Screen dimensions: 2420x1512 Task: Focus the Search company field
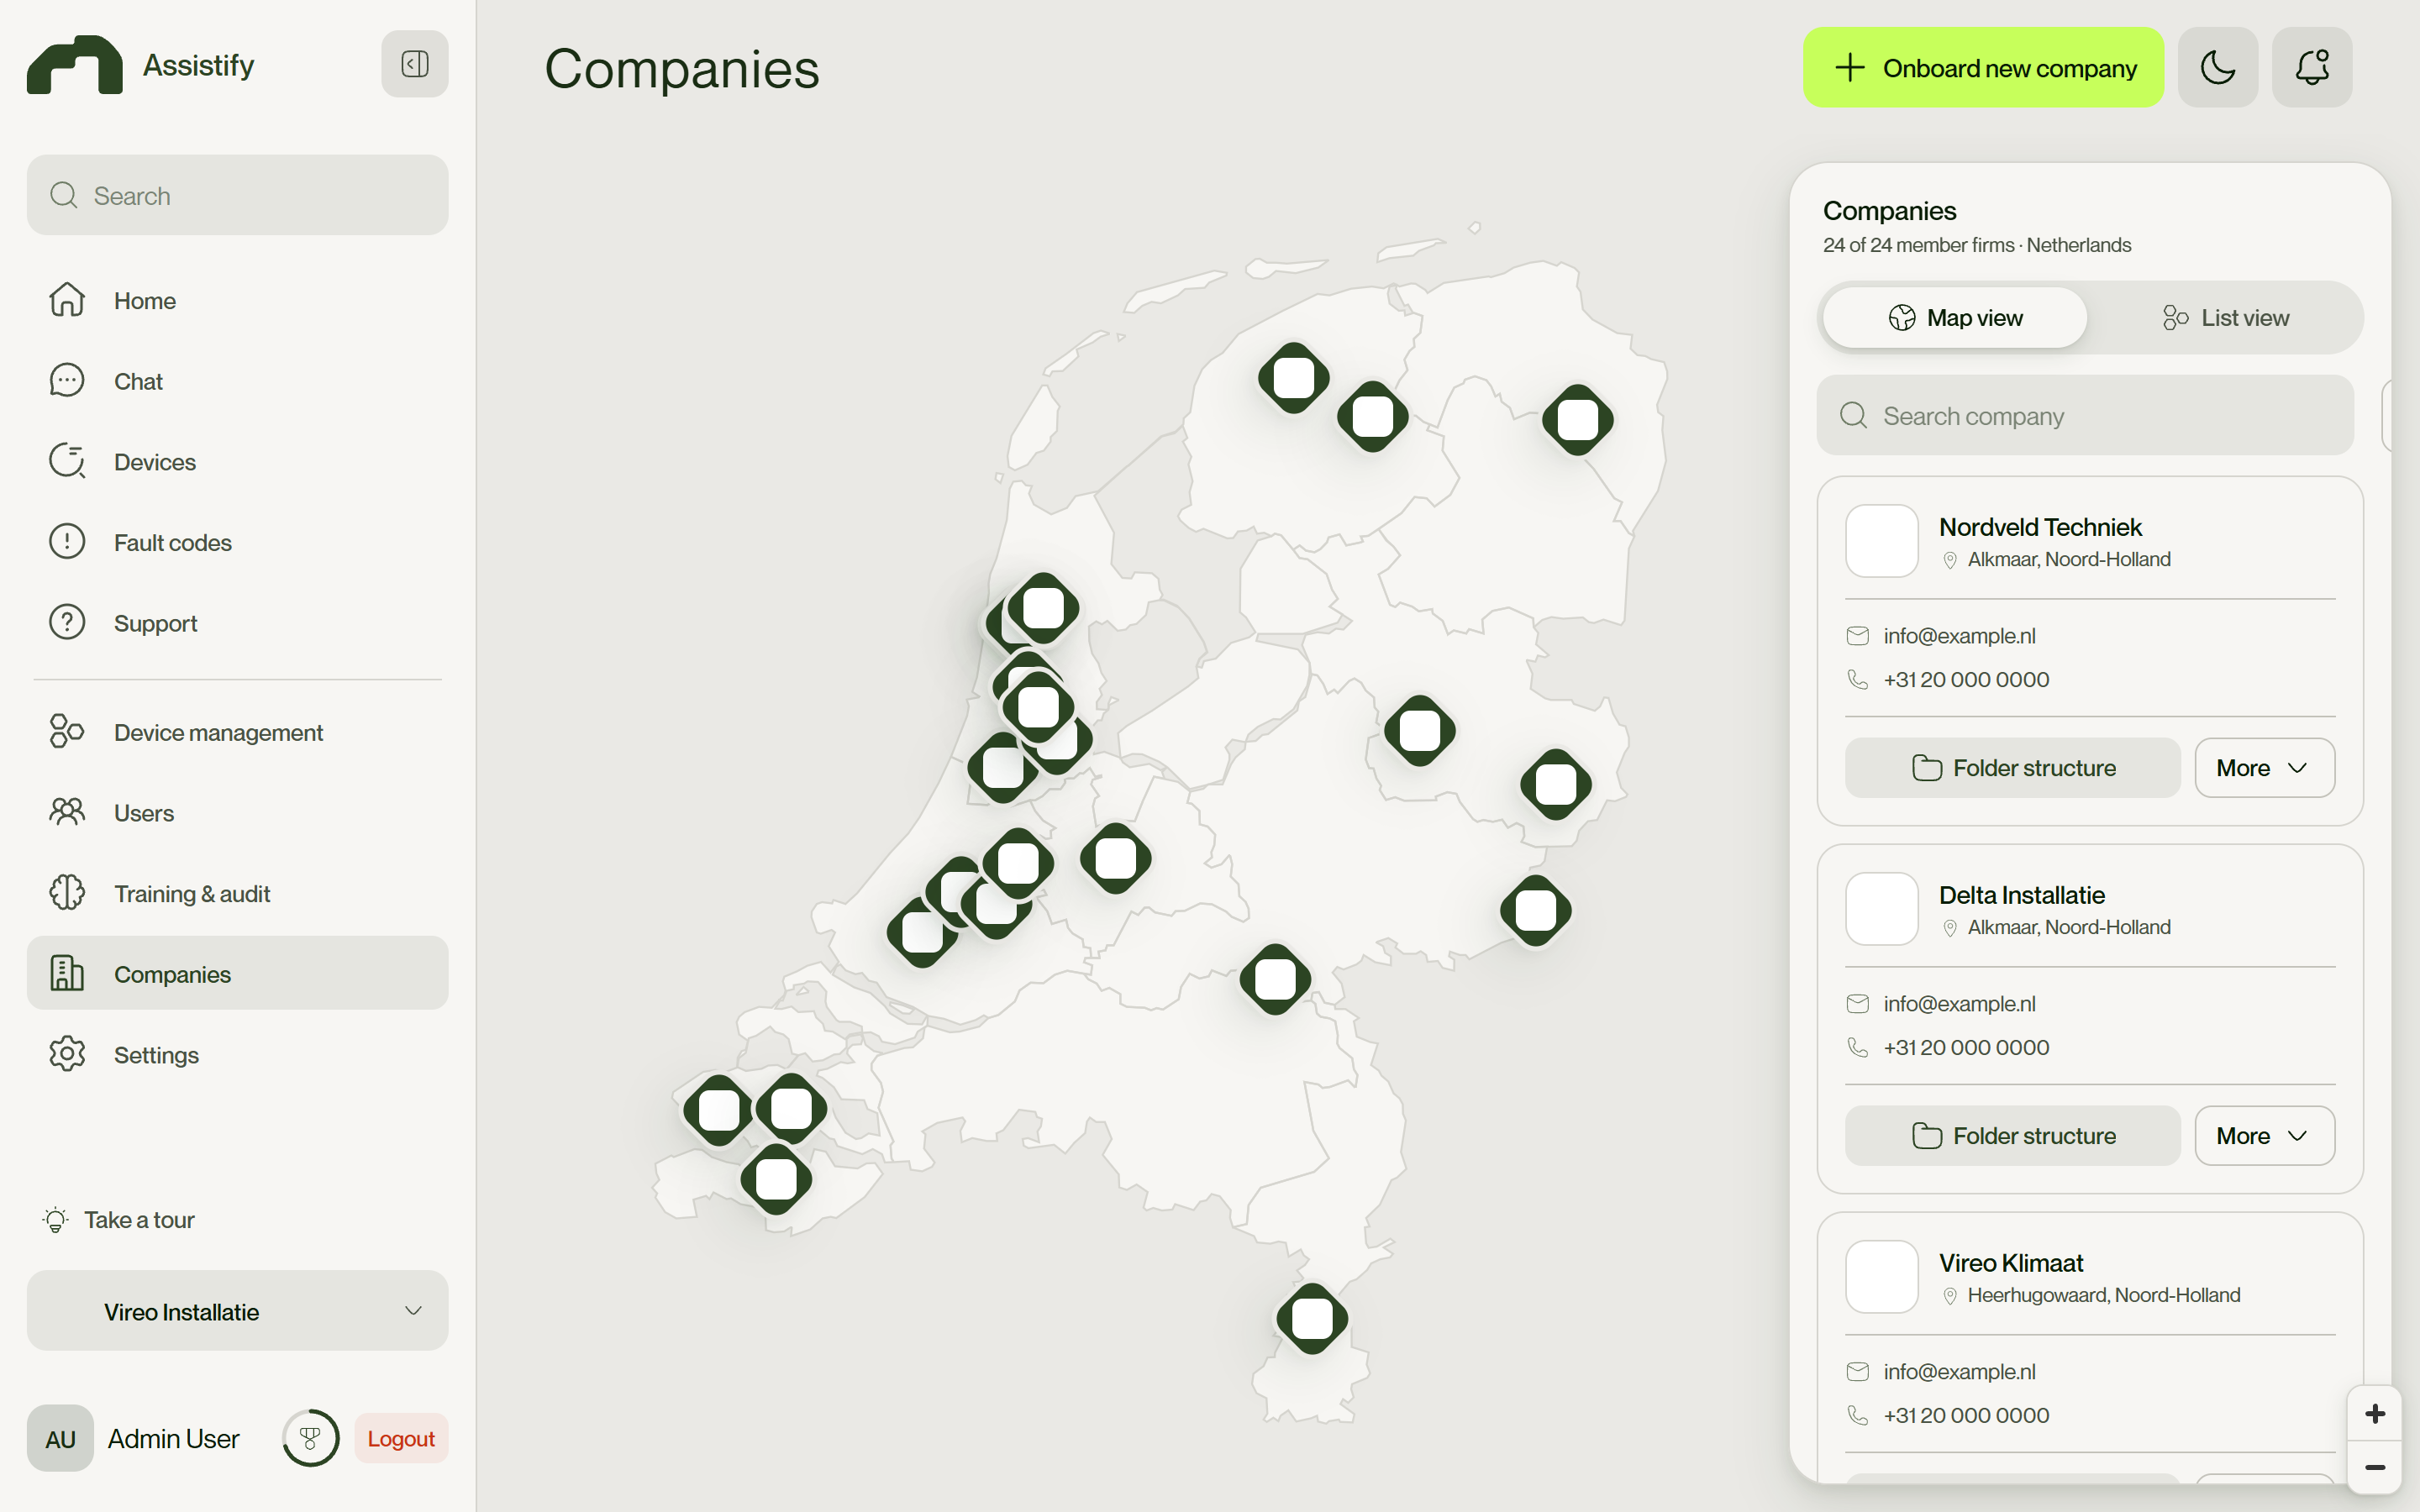tap(2085, 415)
